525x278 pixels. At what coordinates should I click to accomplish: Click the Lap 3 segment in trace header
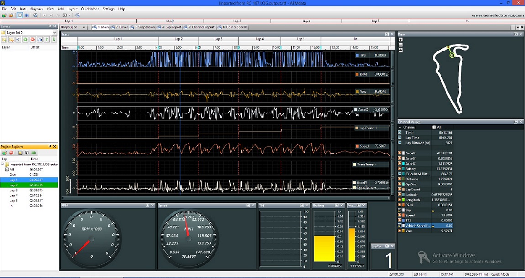(x=218, y=39)
